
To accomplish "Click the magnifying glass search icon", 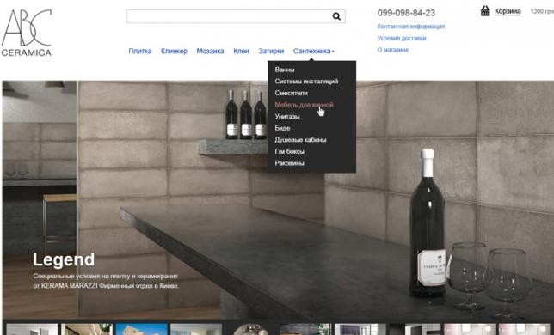I will click(336, 16).
